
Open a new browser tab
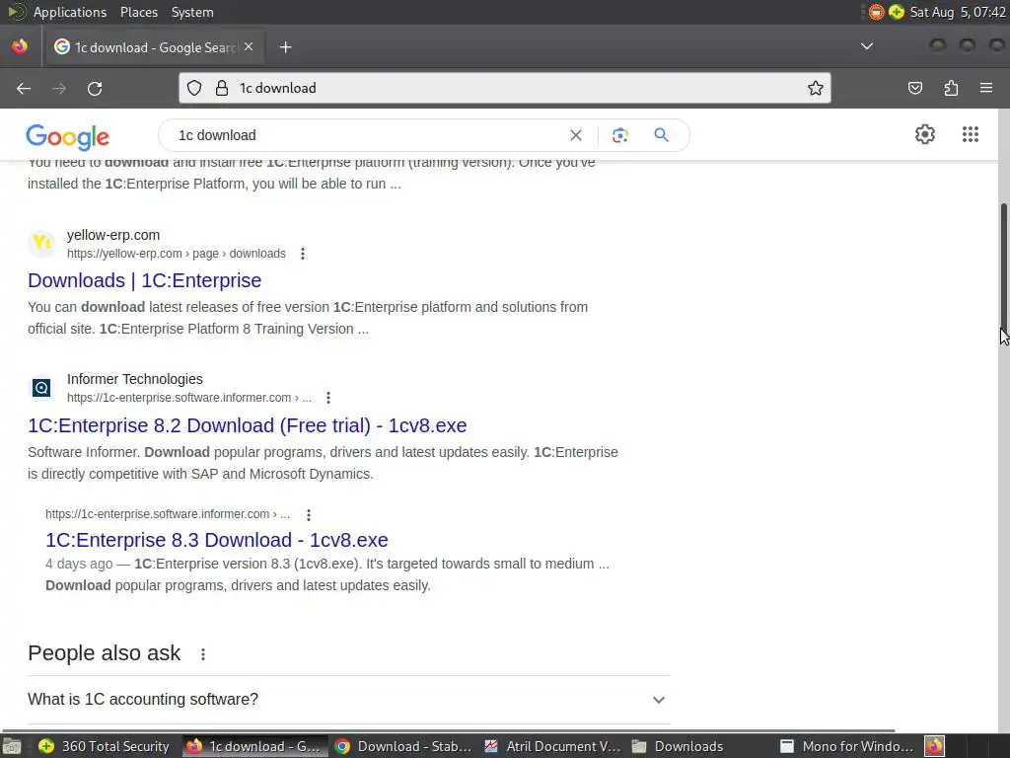pyautogui.click(x=285, y=47)
